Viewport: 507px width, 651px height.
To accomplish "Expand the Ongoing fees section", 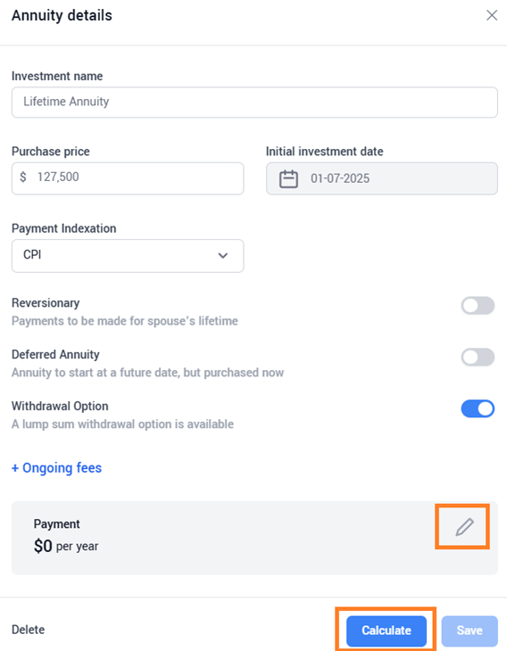I will pos(56,468).
